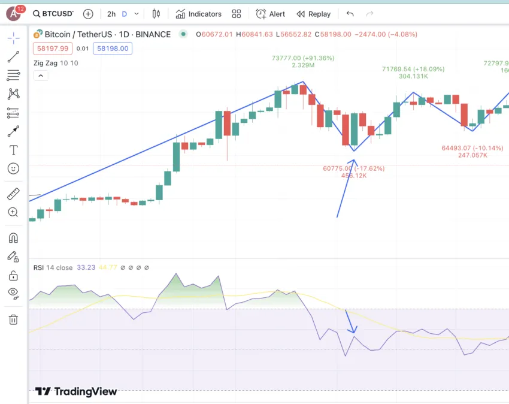509x404 pixels.
Task: Select the trend line drawing tool
Action: [x=13, y=57]
